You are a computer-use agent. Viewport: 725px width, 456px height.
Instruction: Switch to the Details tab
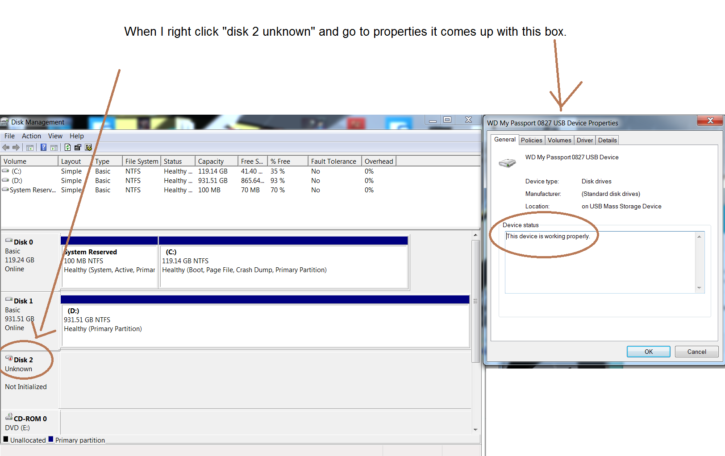(607, 140)
